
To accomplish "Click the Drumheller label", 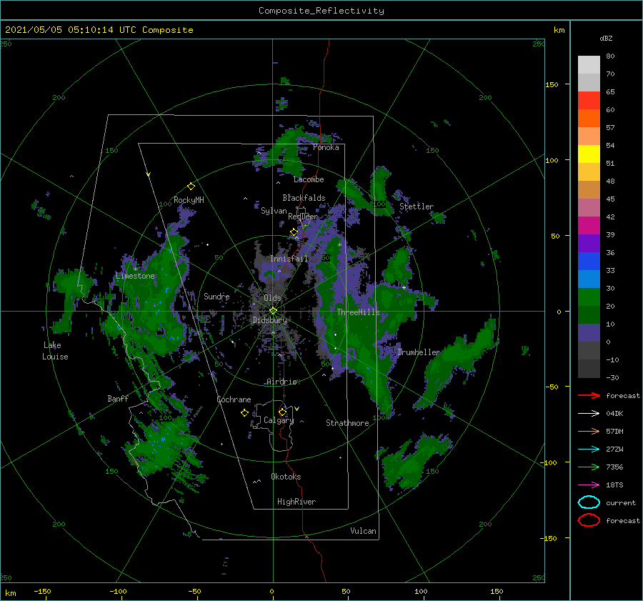I will [x=419, y=352].
